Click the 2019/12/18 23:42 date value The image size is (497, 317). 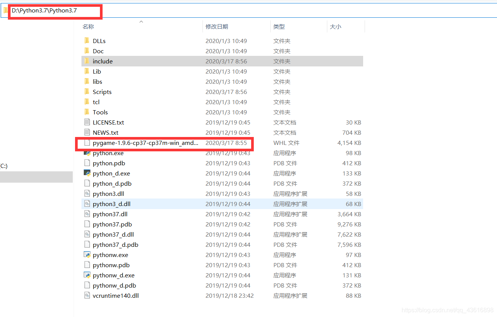(x=230, y=295)
